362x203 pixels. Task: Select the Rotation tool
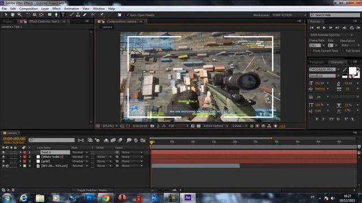click(28, 15)
